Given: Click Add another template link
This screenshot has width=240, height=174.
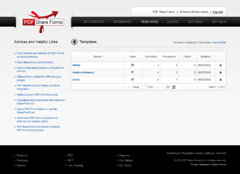Looking at the screenshot, I should [219, 42].
